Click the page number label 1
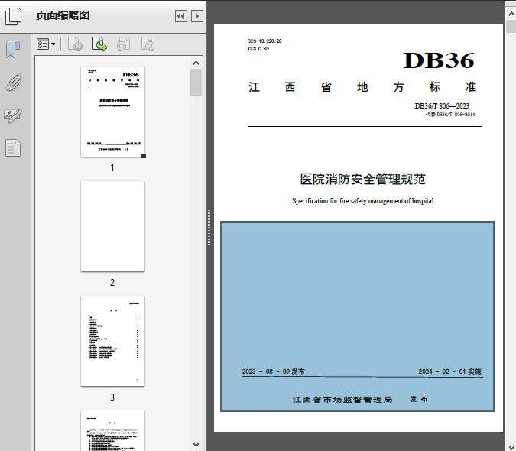The height and width of the screenshot is (451, 516). click(112, 167)
